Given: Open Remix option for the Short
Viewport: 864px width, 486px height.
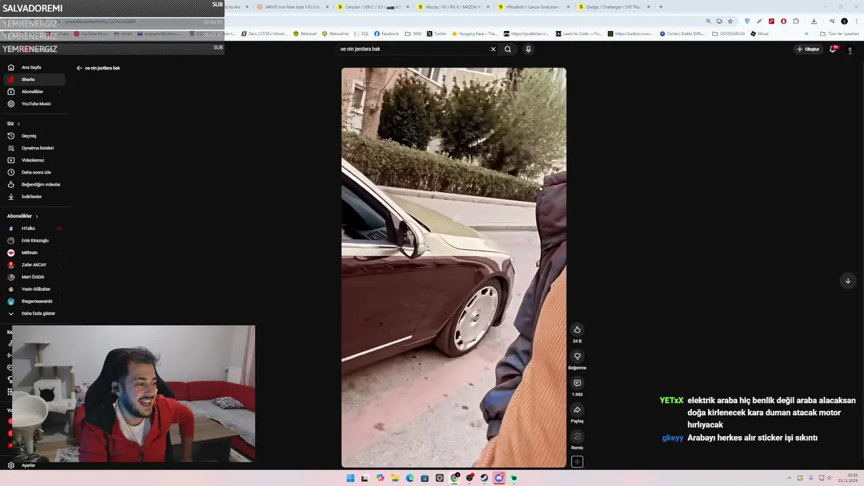Looking at the screenshot, I should pos(577,437).
